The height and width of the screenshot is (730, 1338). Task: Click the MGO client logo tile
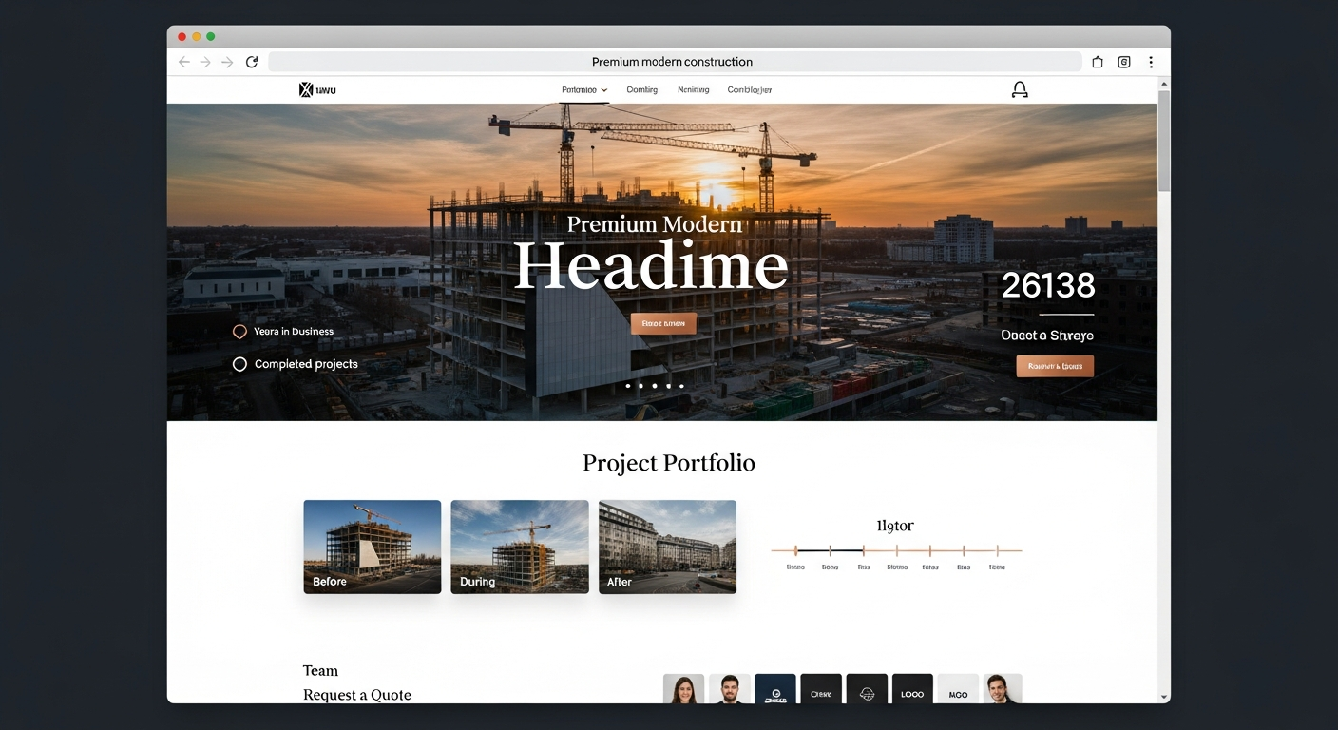[957, 693]
